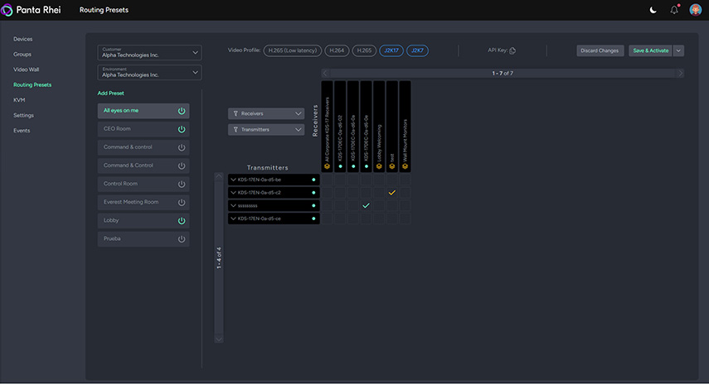The width and height of the screenshot is (709, 384).
Task: Uncheck the yellow checkmark routing cell
Action: 392,192
